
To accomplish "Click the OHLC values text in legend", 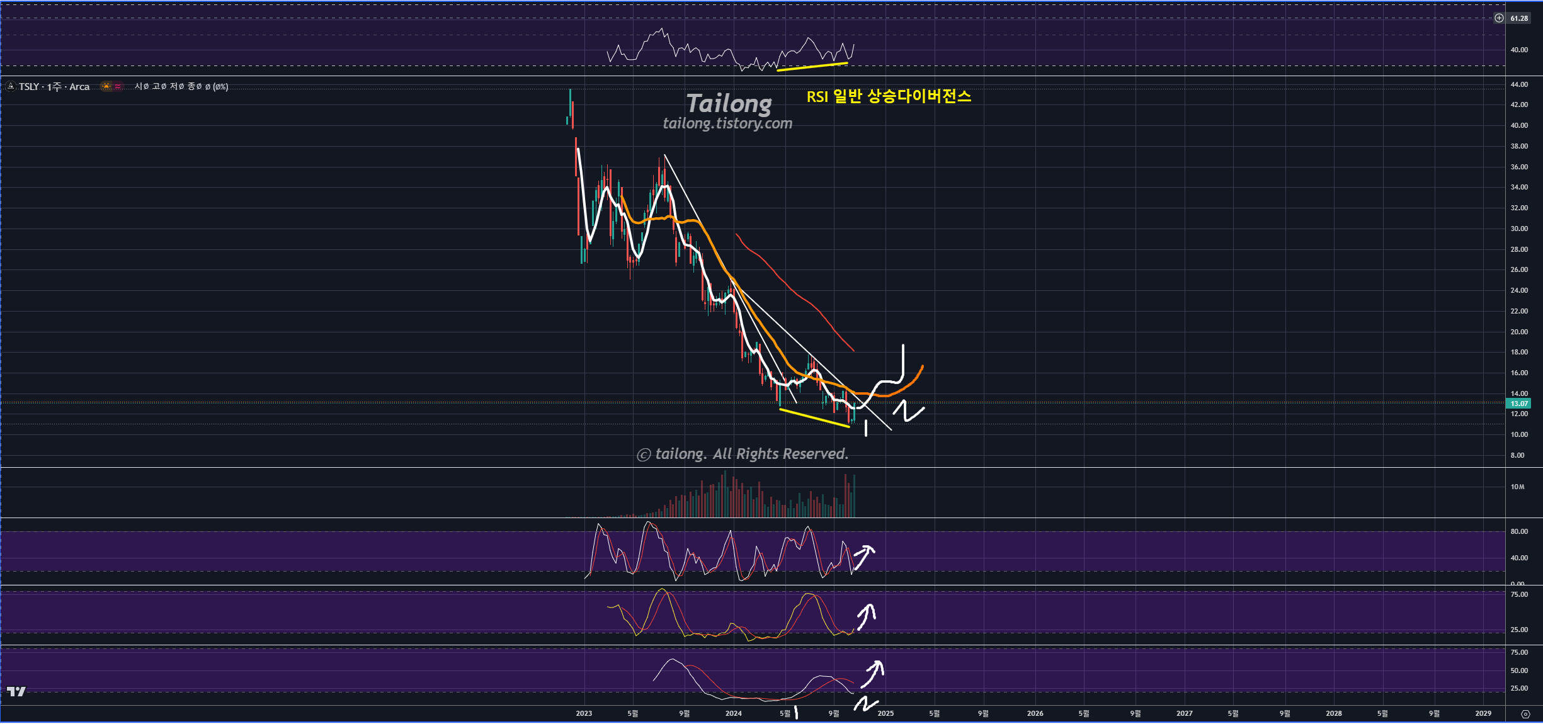I will pos(181,86).
